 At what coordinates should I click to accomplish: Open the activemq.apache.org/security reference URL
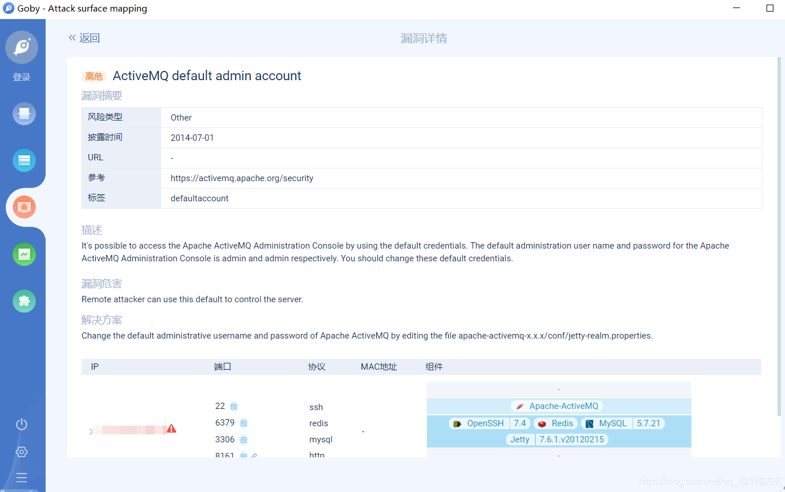(x=242, y=178)
